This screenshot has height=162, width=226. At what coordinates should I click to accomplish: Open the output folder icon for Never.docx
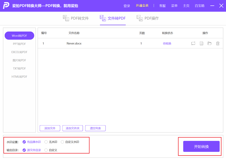209,43
